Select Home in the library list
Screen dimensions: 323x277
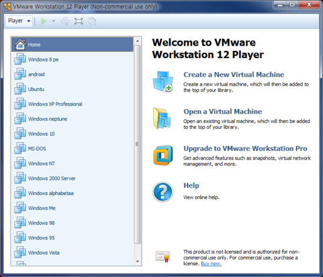72,45
